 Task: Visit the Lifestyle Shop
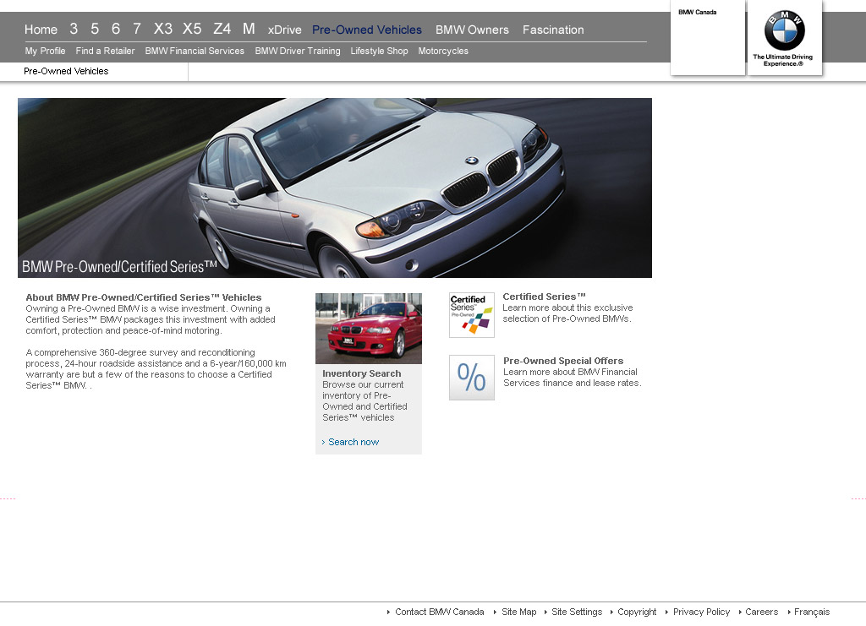pos(380,51)
